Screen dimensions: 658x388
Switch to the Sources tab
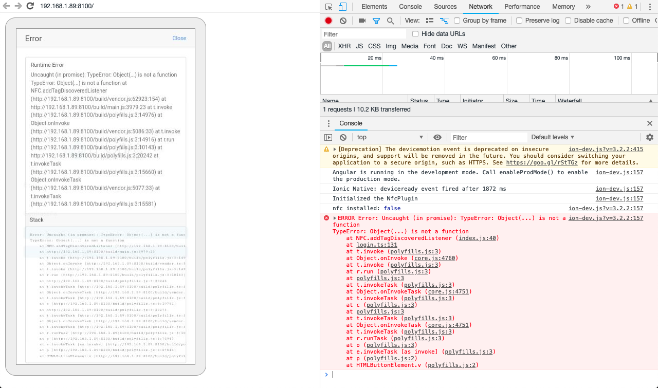(445, 7)
